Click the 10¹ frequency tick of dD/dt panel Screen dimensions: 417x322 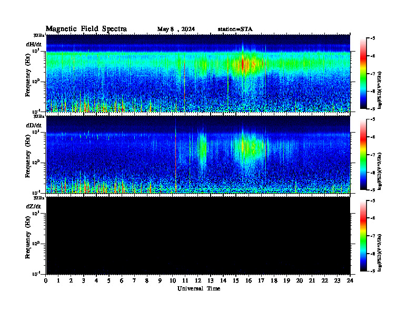tap(36, 132)
